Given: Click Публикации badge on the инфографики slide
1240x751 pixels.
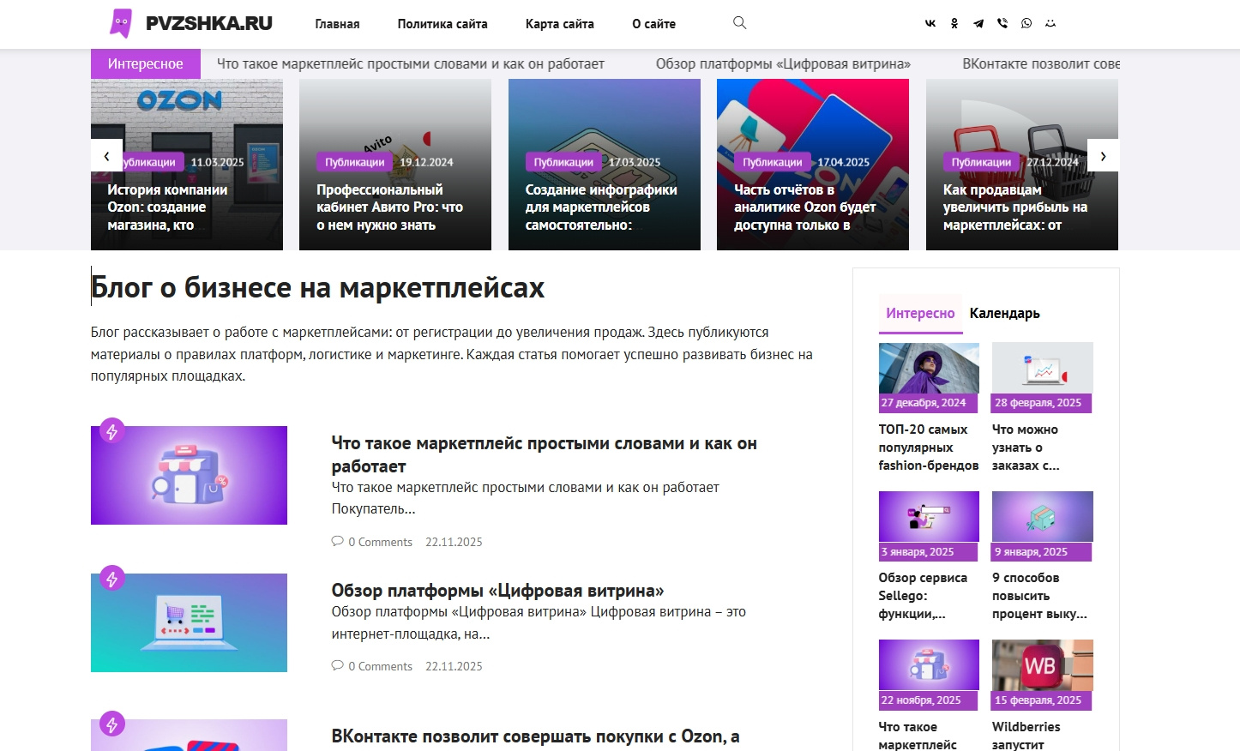Looking at the screenshot, I should point(563,162).
